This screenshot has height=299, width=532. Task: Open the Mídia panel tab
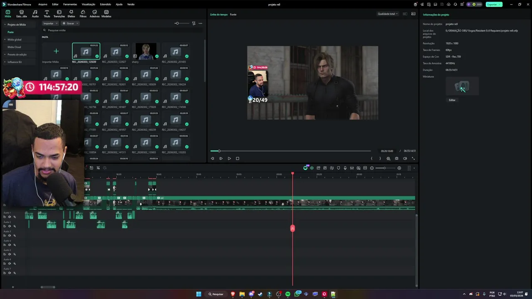coord(8,14)
